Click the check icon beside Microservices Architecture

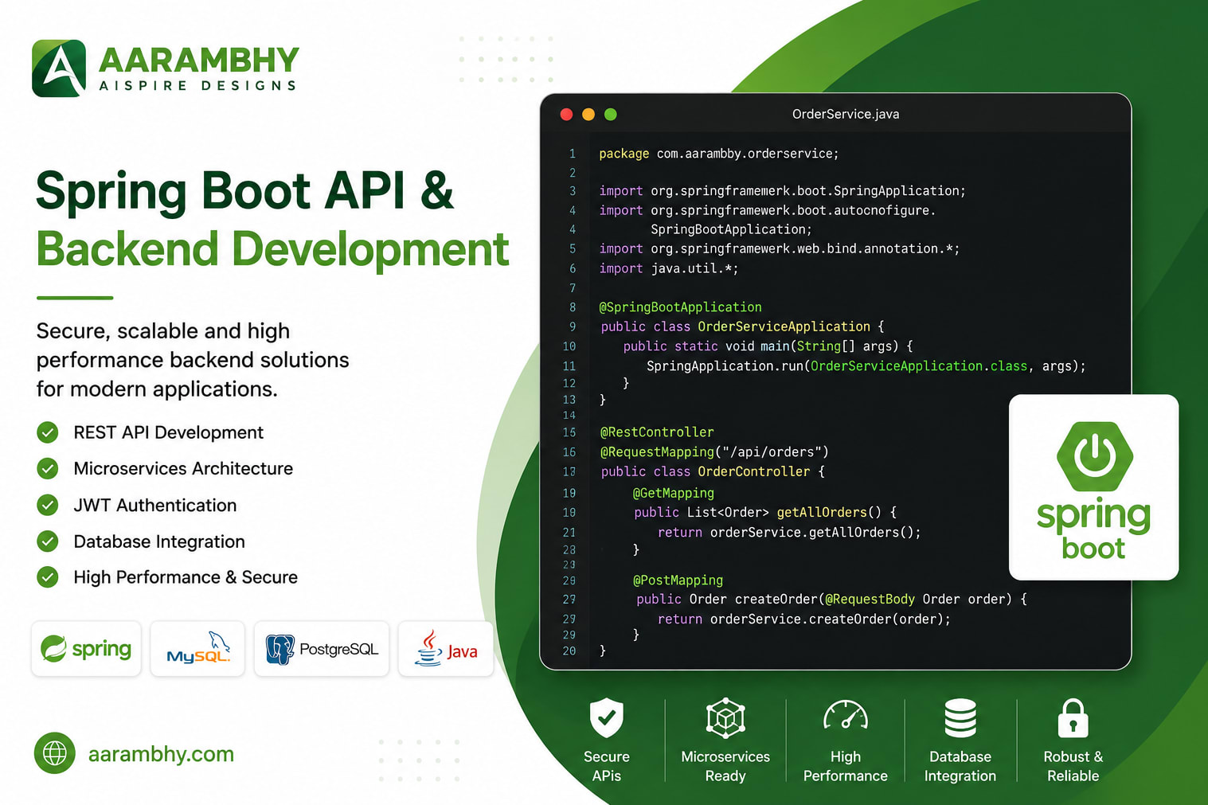coord(48,468)
